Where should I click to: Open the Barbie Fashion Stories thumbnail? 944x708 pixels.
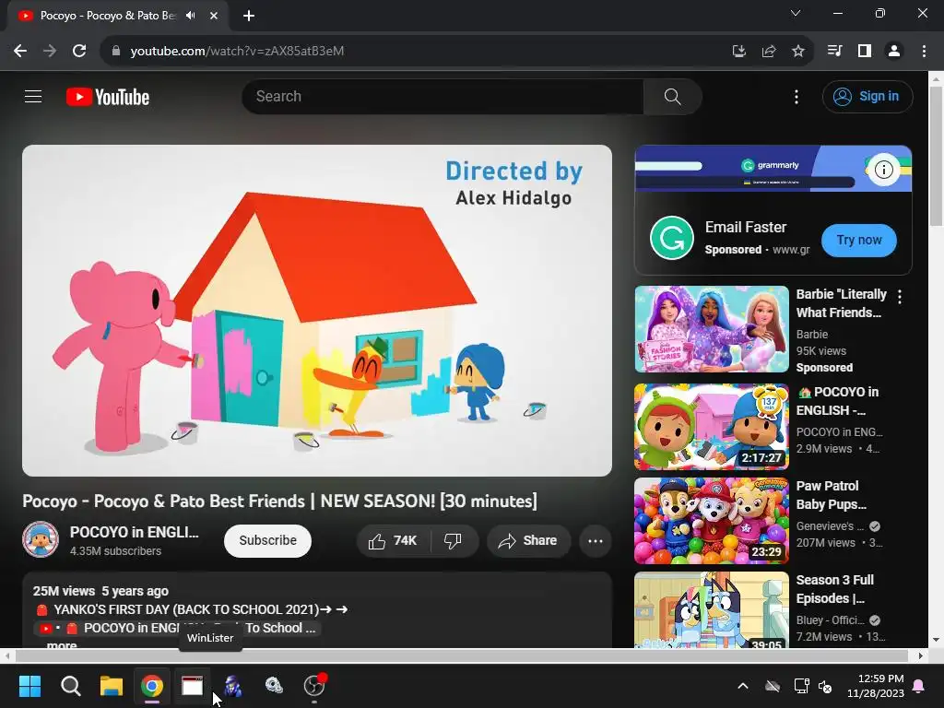tap(712, 329)
